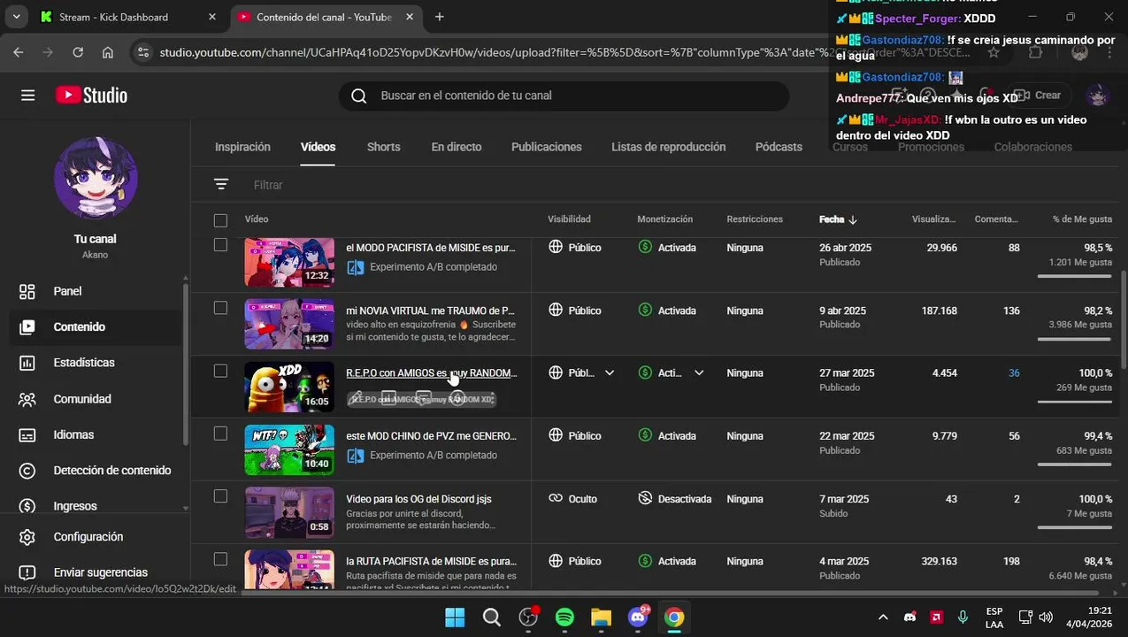Open Spotify from taskbar

[564, 618]
